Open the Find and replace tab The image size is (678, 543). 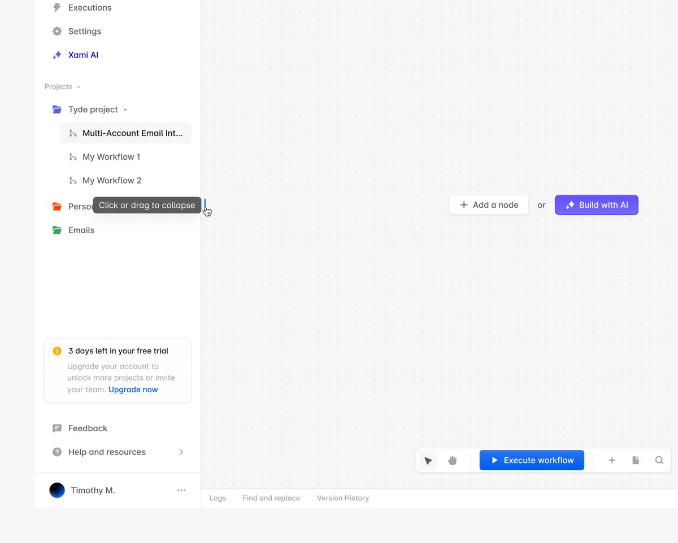point(271,498)
